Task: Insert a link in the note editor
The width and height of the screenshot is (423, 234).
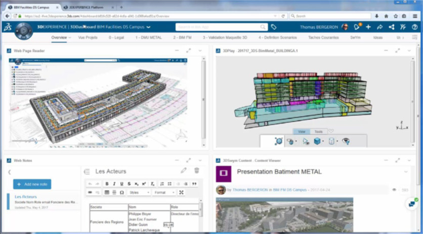Action: pyautogui.click(x=90, y=192)
